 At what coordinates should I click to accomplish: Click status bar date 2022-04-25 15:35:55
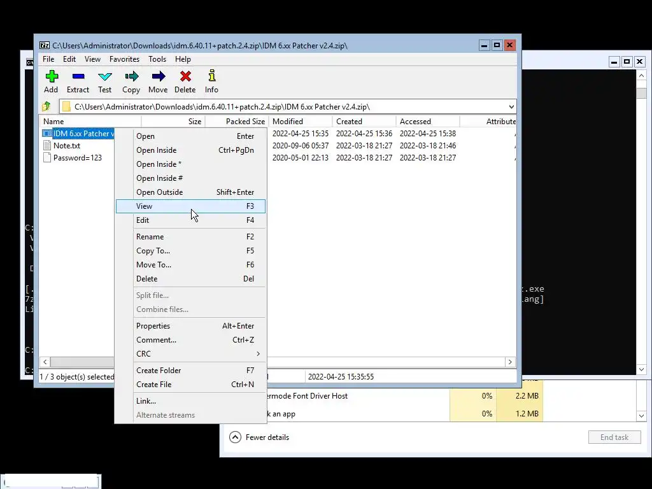pos(341,377)
